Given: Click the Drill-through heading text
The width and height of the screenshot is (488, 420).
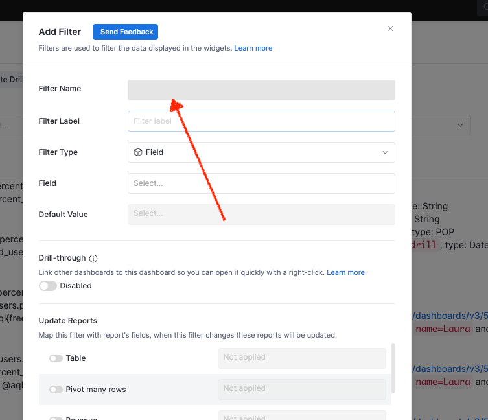Looking at the screenshot, I should (x=62, y=258).
